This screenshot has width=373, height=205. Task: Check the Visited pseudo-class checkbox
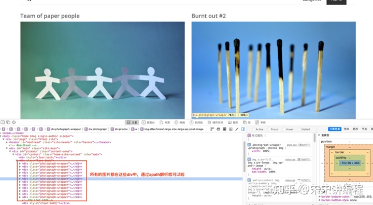tap(299, 129)
